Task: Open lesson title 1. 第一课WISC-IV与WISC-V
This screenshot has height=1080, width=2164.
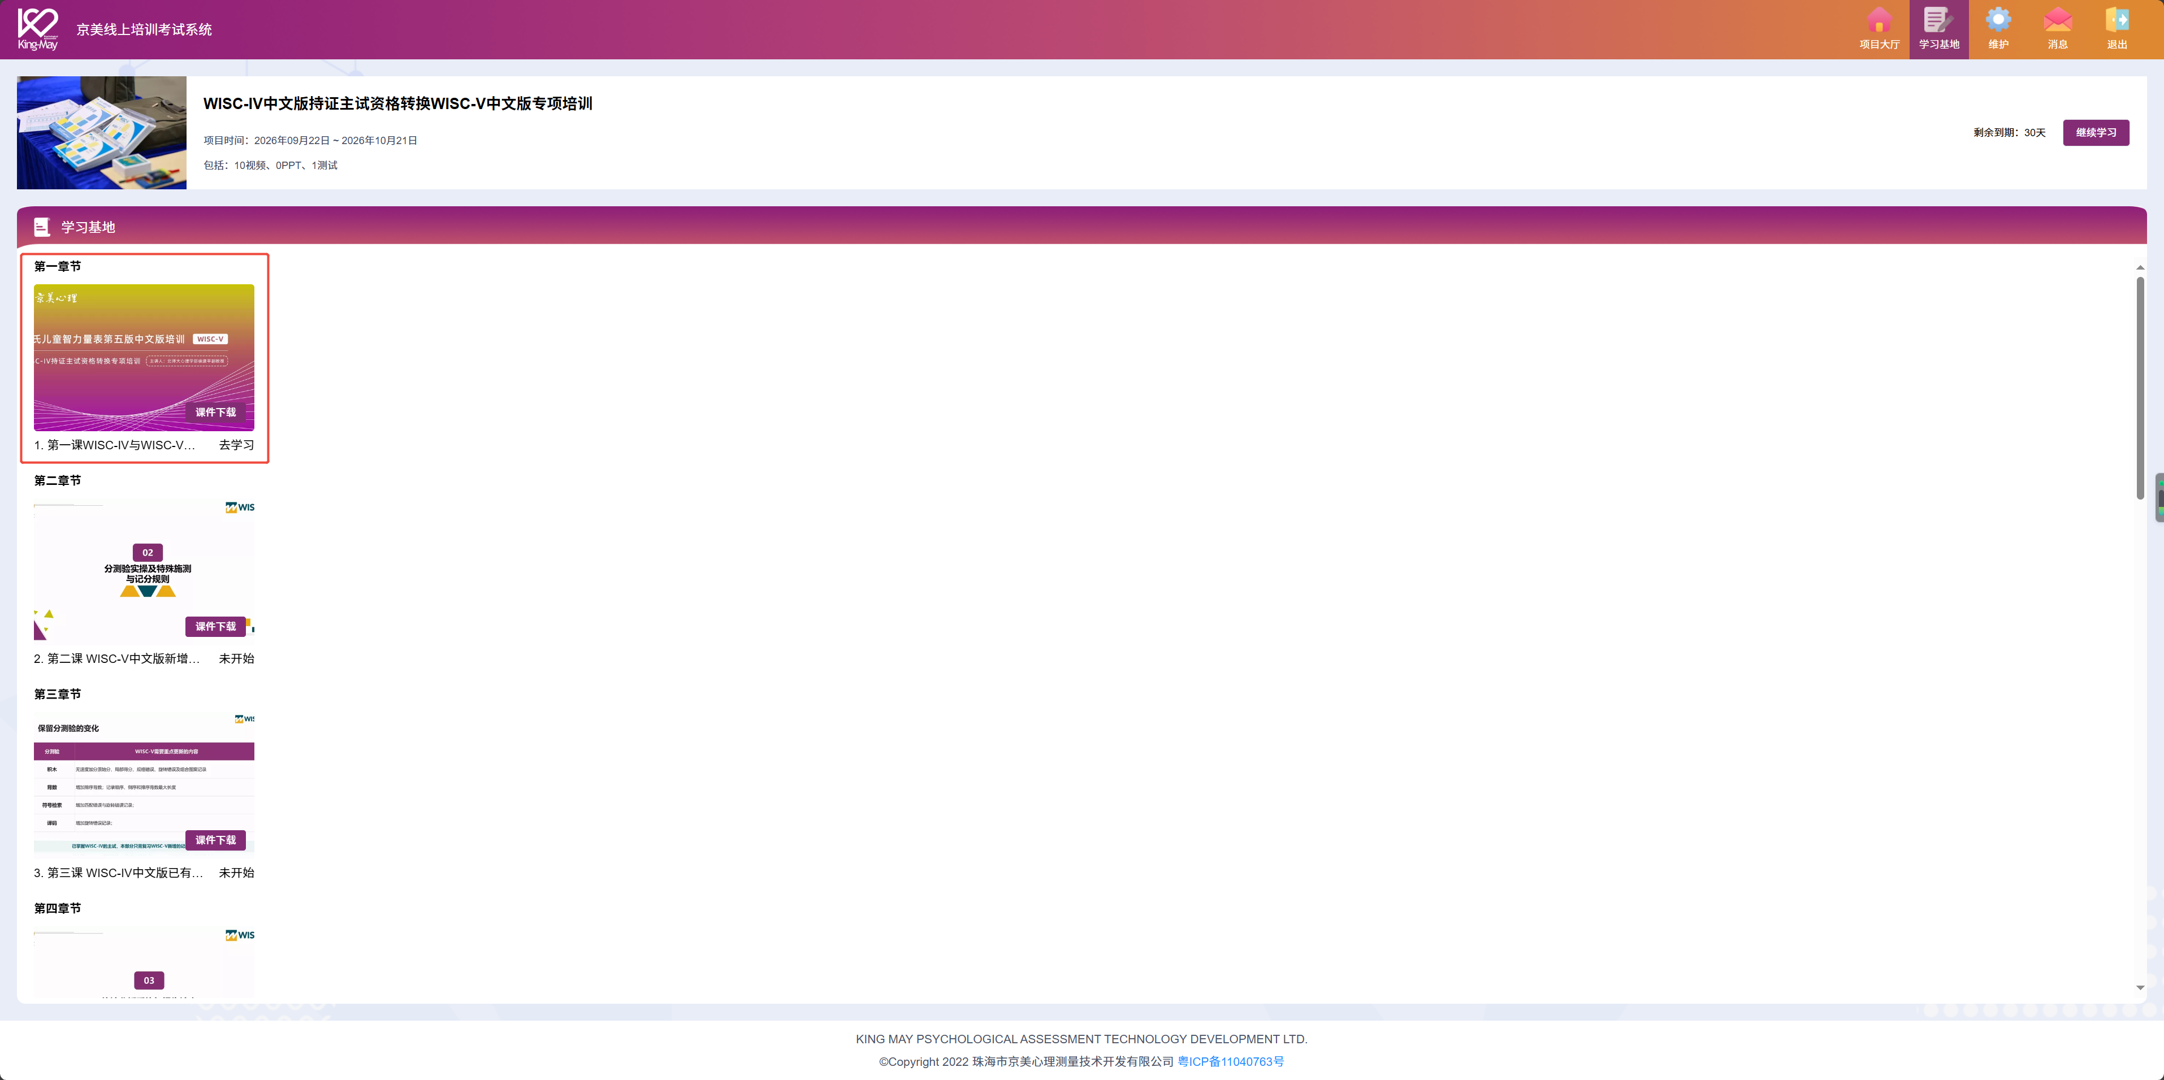Action: pyautogui.click(x=114, y=445)
